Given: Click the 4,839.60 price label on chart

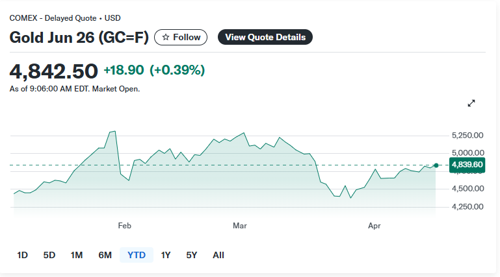Looking at the screenshot, I should 467,165.
